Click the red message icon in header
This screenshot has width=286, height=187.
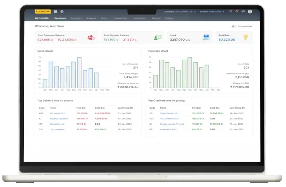(230, 11)
